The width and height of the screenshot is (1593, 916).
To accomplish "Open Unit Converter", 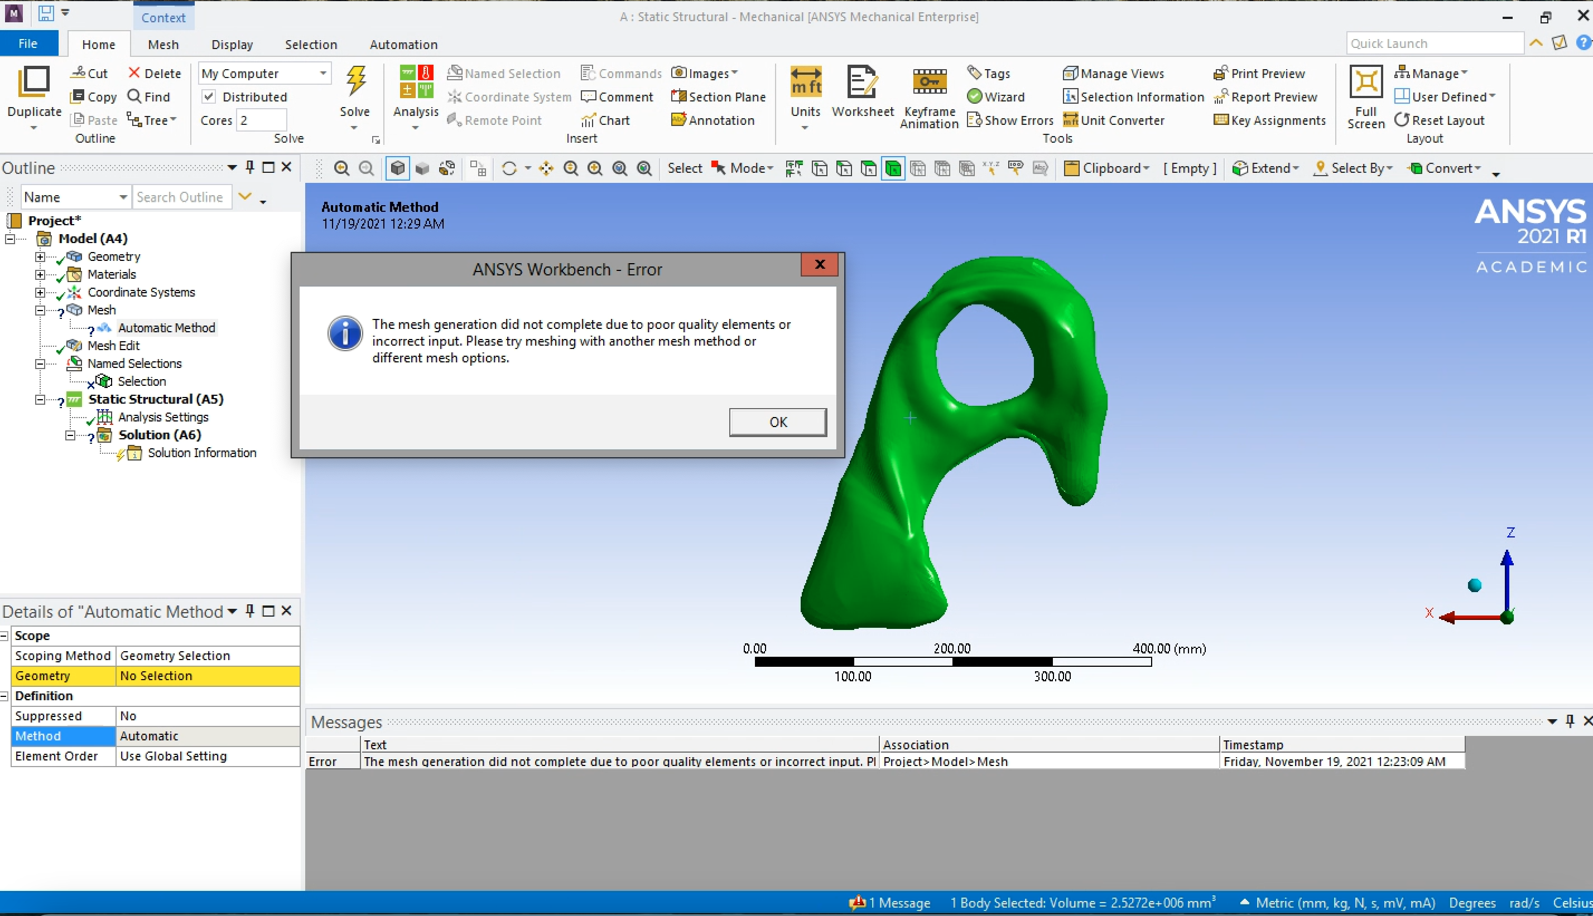I will click(x=1113, y=120).
